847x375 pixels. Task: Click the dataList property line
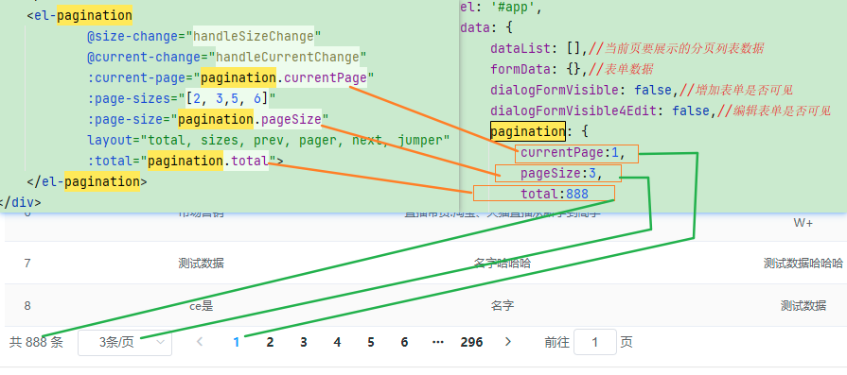627,49
